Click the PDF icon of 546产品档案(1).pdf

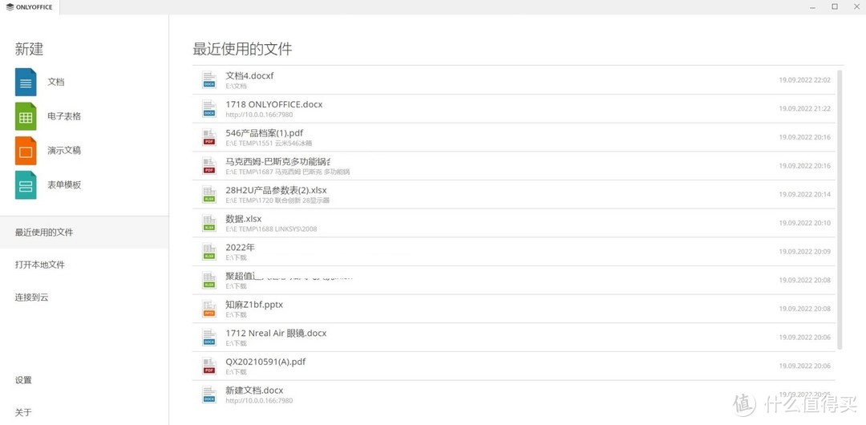[x=208, y=137]
